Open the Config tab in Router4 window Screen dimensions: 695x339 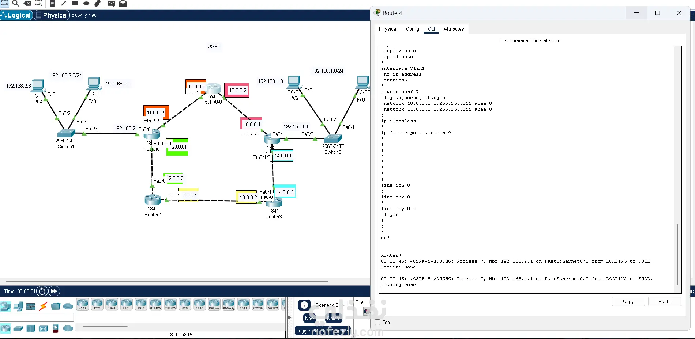click(x=413, y=29)
